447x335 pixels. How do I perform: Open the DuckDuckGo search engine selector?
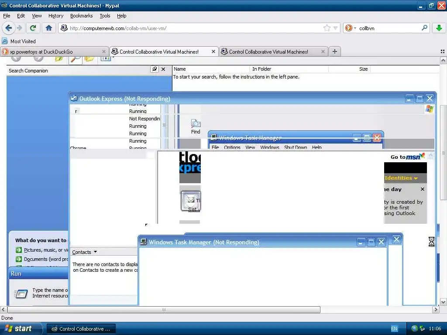point(351,28)
